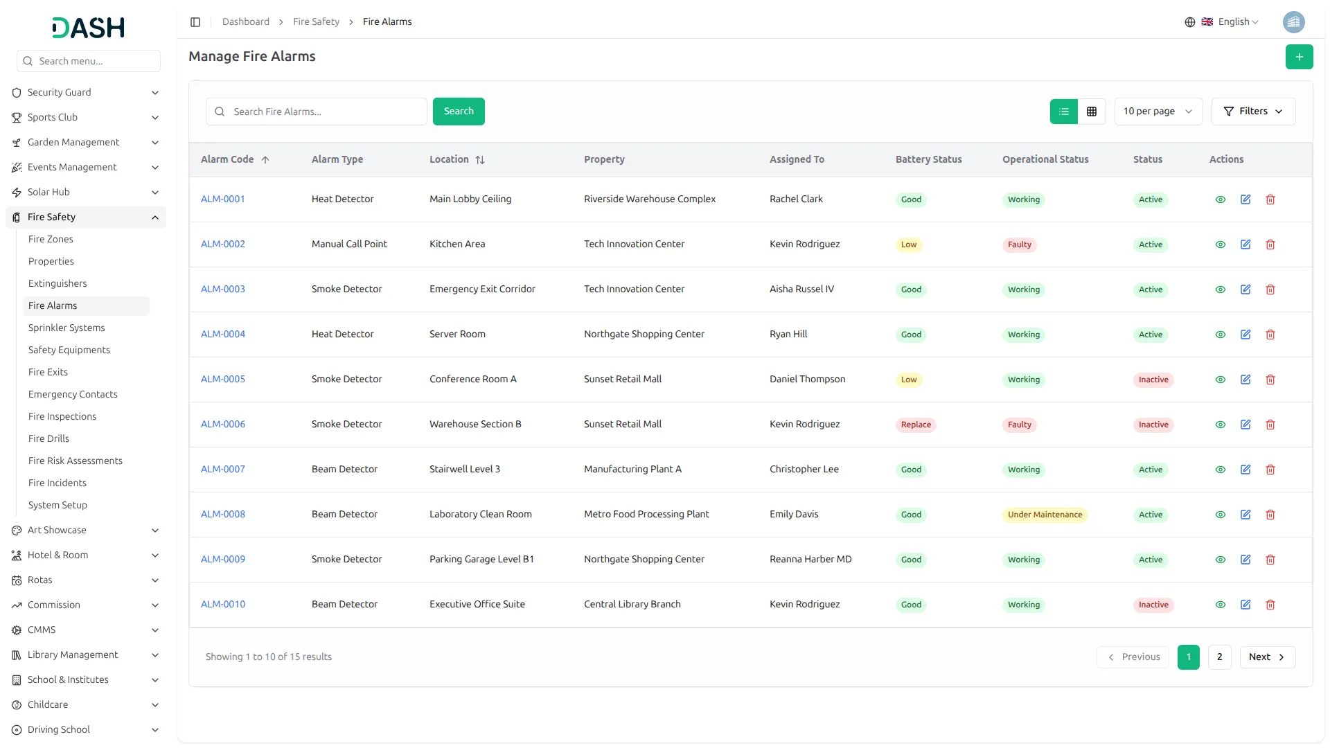The width and height of the screenshot is (1330, 748).
Task: Toggle the sidebar collapse icon
Action: coord(195,22)
